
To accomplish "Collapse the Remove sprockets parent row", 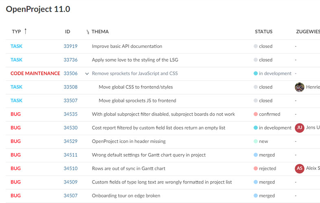I will [x=87, y=73].
